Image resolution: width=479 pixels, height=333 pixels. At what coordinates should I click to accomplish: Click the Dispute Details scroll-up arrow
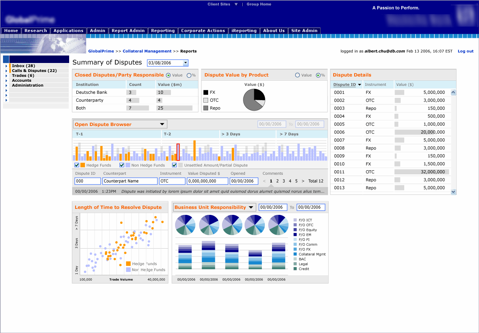pyautogui.click(x=453, y=92)
